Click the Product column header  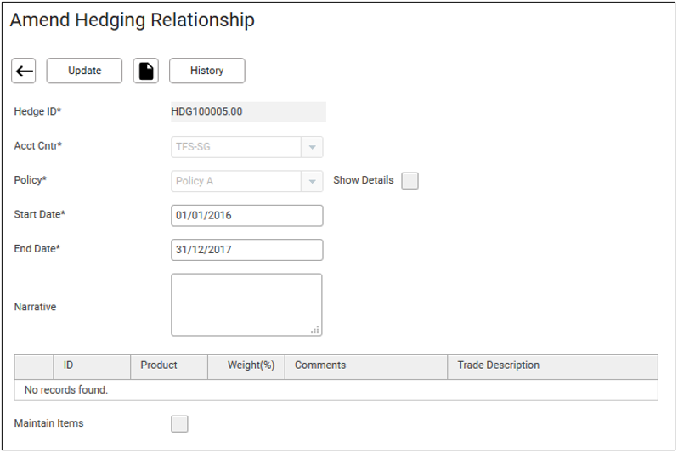[x=168, y=366]
